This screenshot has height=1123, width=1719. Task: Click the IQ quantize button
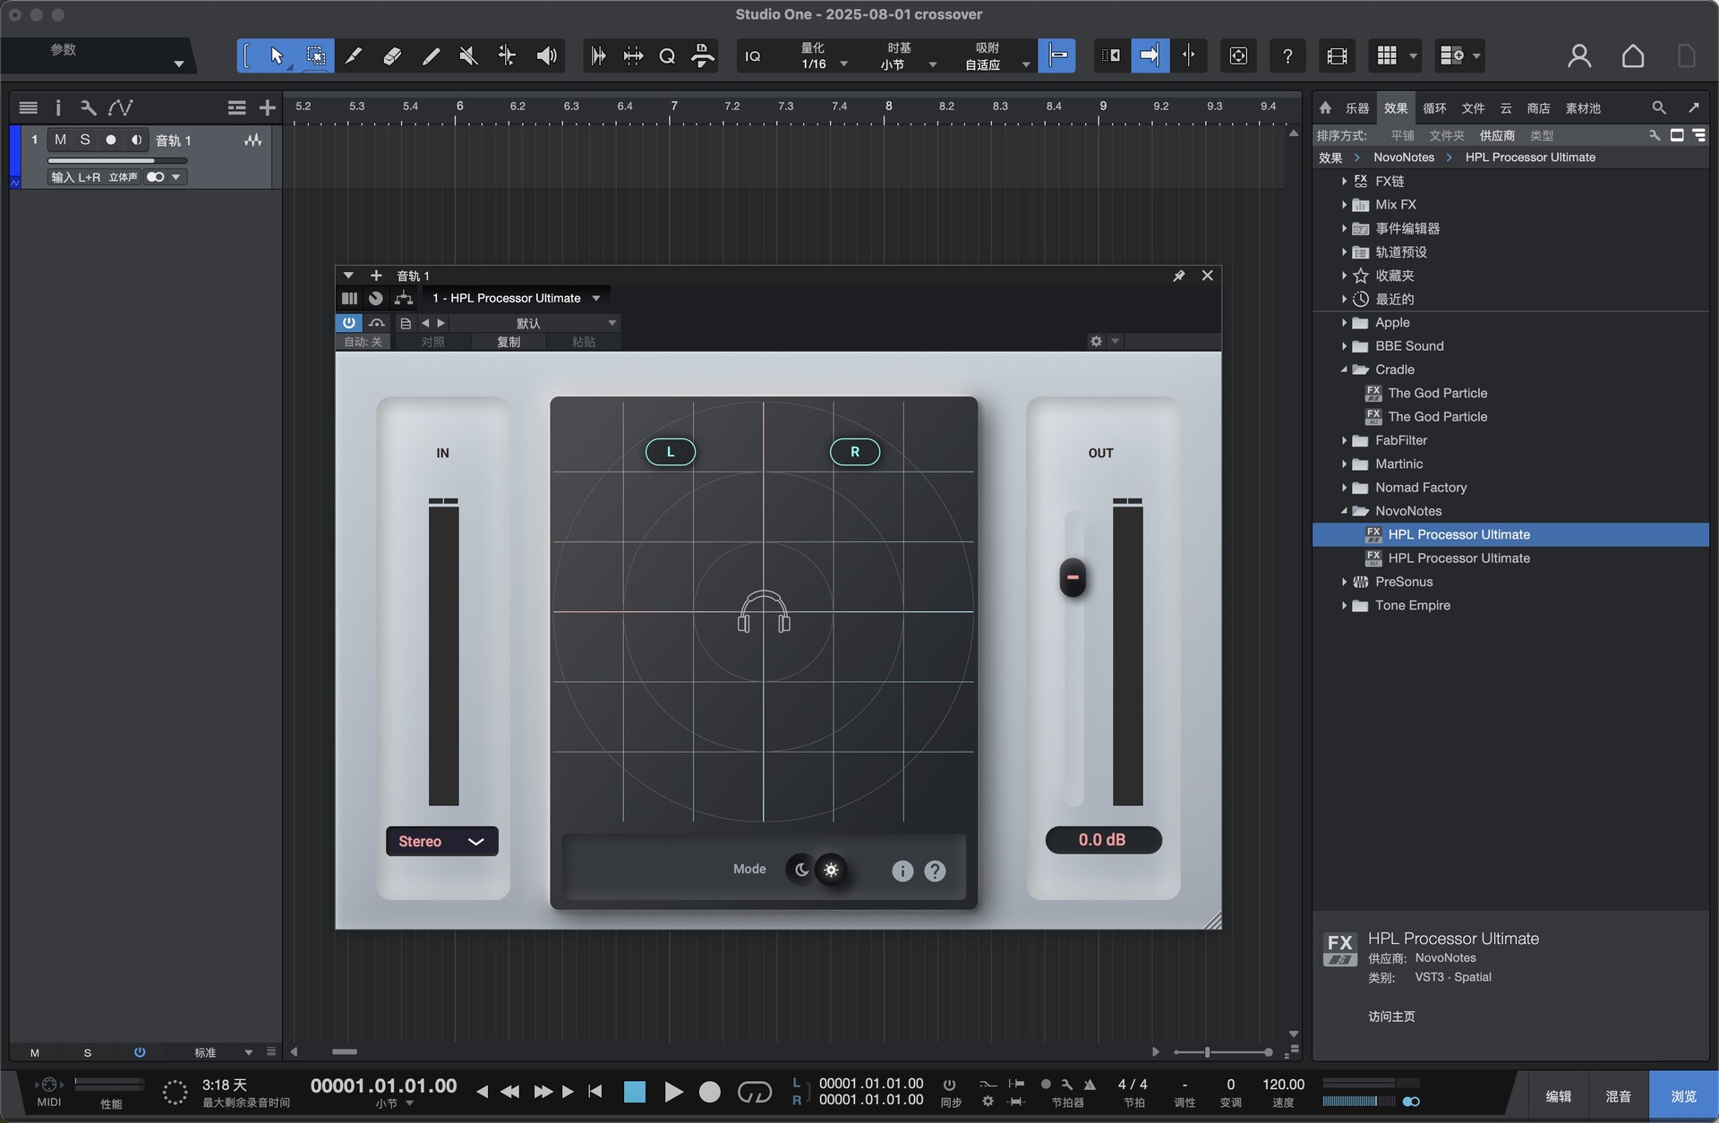click(x=753, y=55)
